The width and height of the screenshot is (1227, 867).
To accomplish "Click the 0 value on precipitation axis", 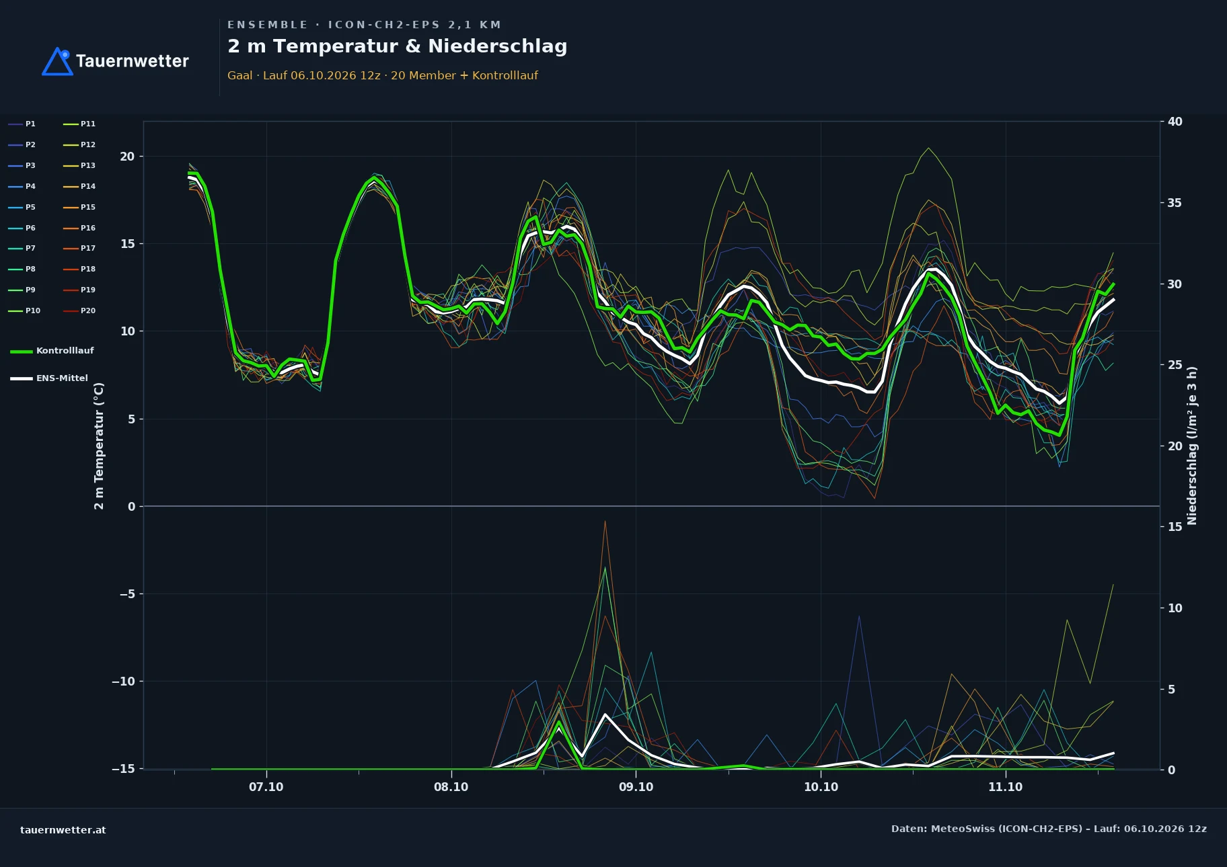I will pos(1171,770).
